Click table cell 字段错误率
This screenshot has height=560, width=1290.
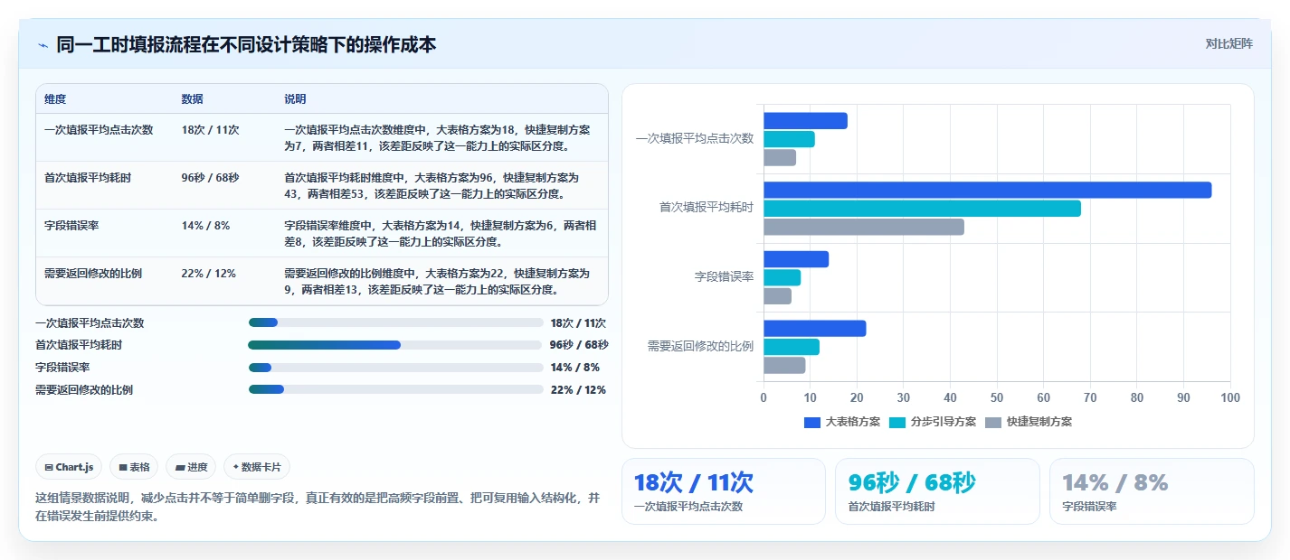[71, 226]
